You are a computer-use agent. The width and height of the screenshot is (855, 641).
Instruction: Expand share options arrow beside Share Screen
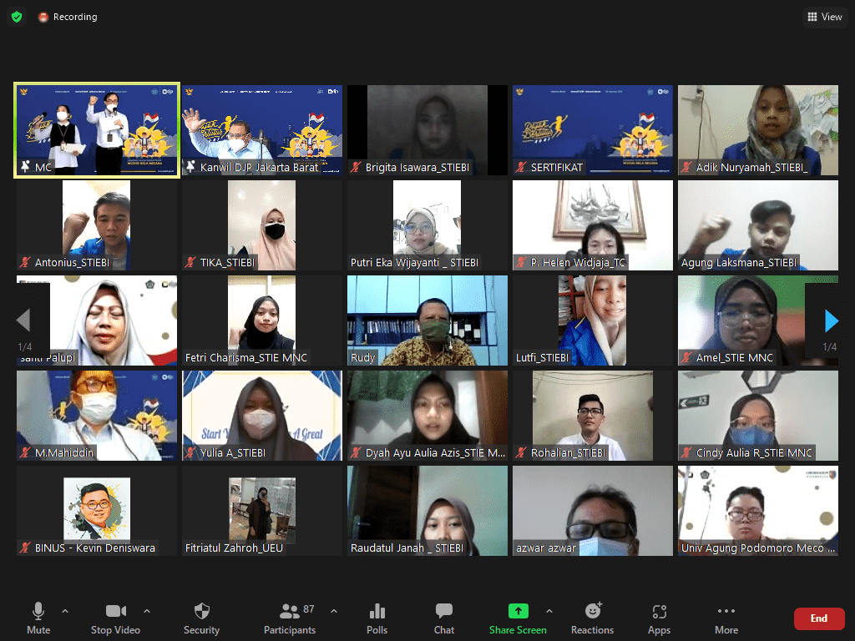(549, 611)
